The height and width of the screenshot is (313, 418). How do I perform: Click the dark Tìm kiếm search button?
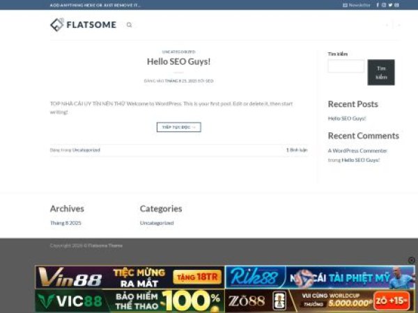(x=381, y=72)
